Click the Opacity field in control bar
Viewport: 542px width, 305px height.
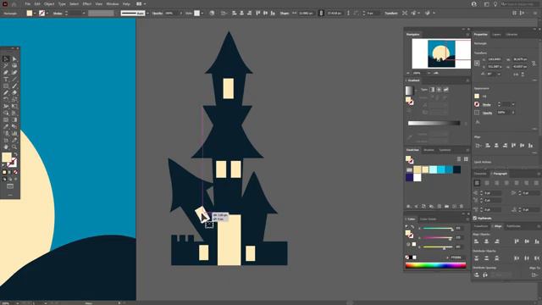170,14
